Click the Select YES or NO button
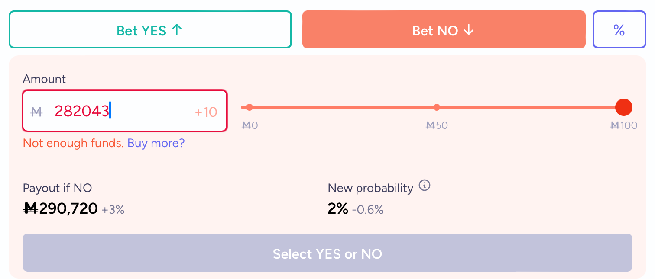The height and width of the screenshot is (279, 655). coord(327,253)
